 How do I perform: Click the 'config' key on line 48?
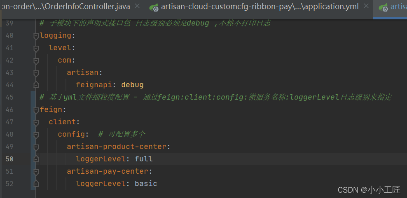pyautogui.click(x=71, y=134)
